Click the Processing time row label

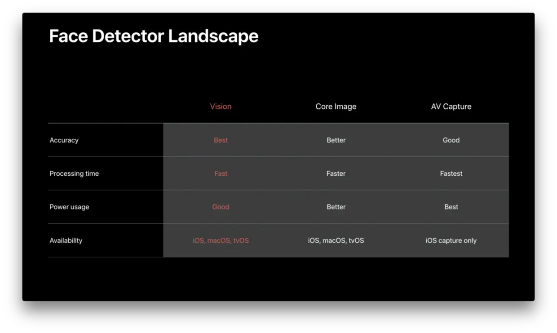(74, 173)
